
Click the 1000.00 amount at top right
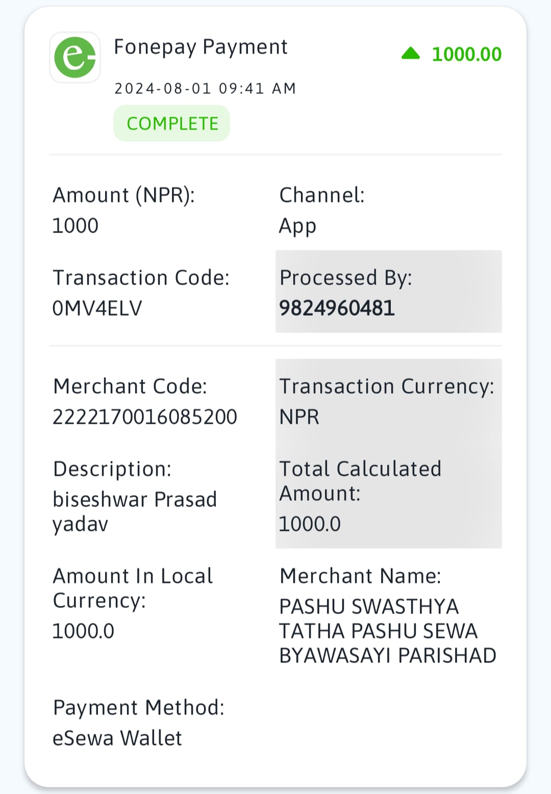[x=467, y=54]
